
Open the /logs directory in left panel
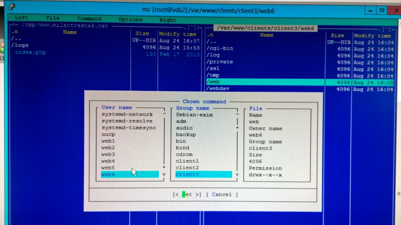click(20, 45)
